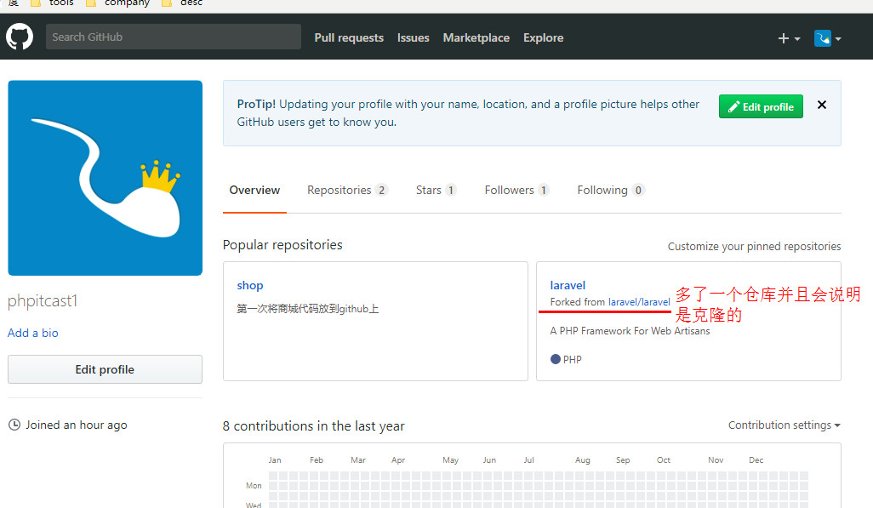Viewport: 873px width, 508px height.
Task: Open Pull requests in the header
Action: point(349,37)
